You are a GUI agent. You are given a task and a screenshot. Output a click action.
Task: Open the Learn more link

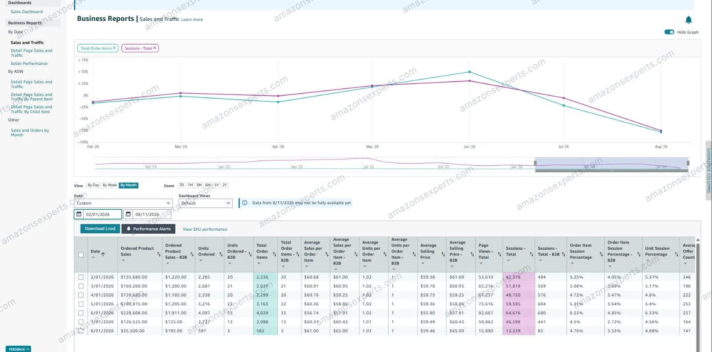(192, 20)
